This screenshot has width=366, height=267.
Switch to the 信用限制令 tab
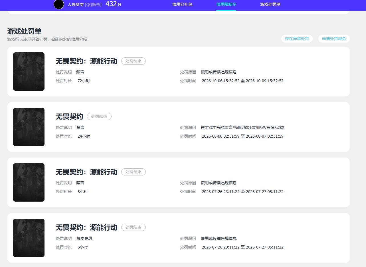226,5
